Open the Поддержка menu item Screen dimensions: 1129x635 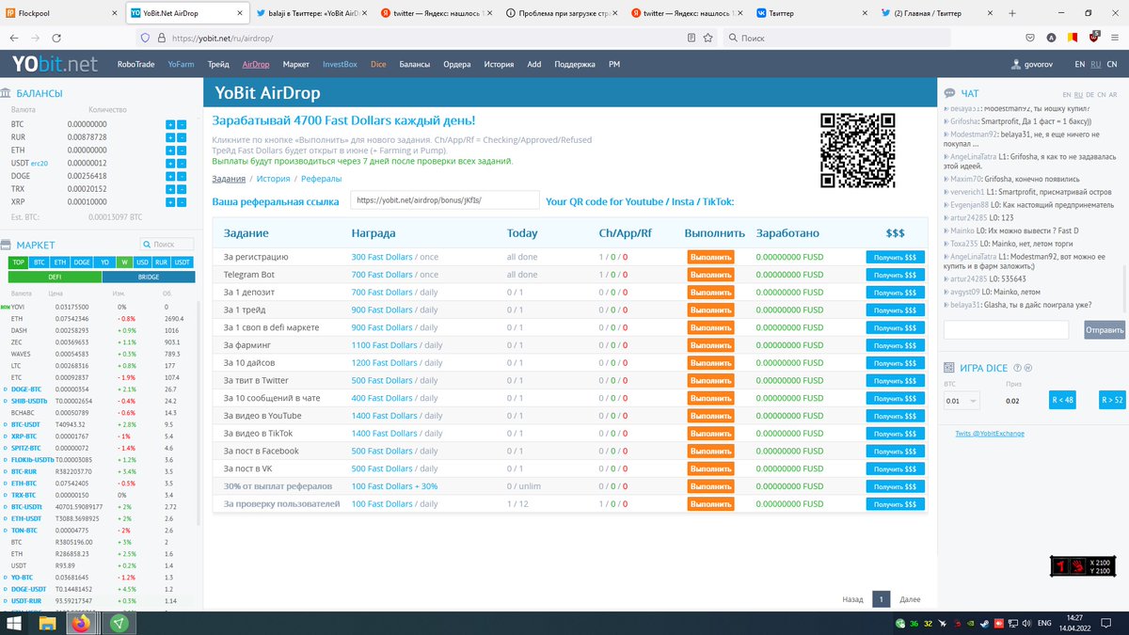coord(574,65)
